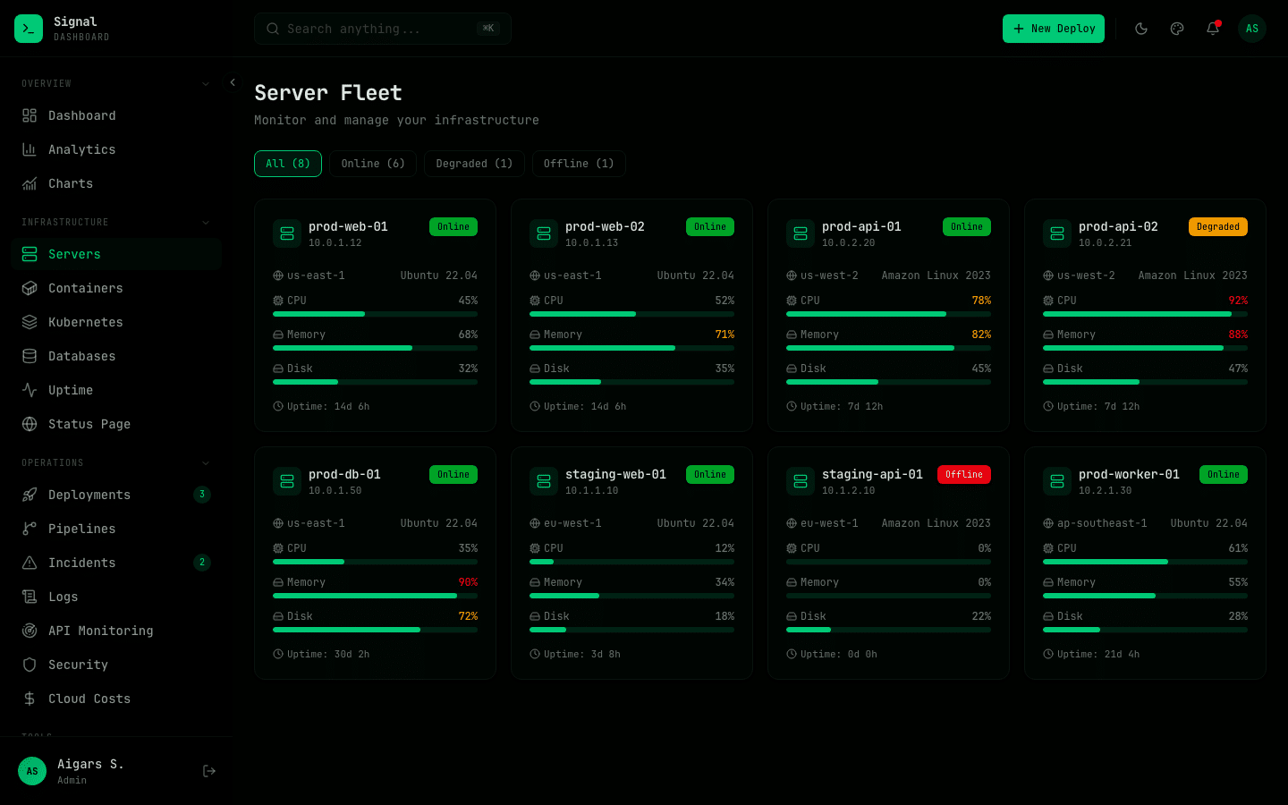Image resolution: width=1288 pixels, height=805 pixels.
Task: Log out using the icon next to Aigars S.
Action: coord(208,770)
